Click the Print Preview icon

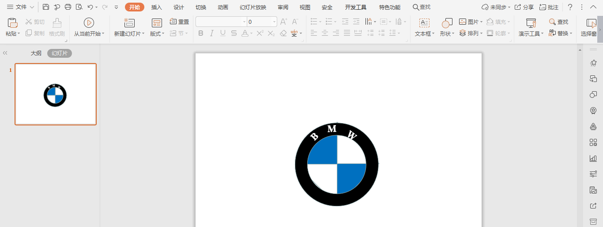[x=79, y=7]
